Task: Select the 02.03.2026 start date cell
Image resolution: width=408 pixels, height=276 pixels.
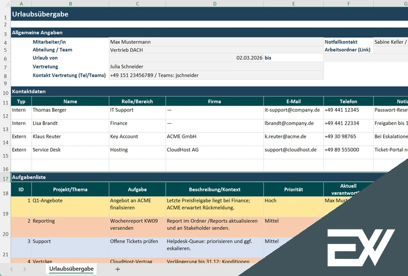Action: click(186, 58)
